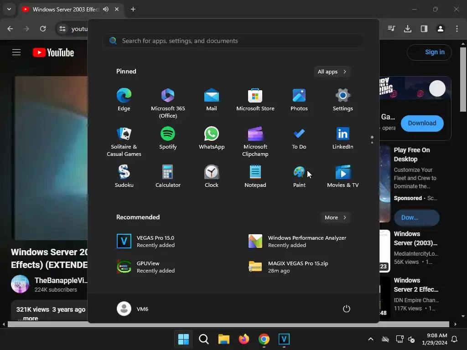Screen dimensions: 467x350
Task: Open the To Do app
Action: (299, 139)
